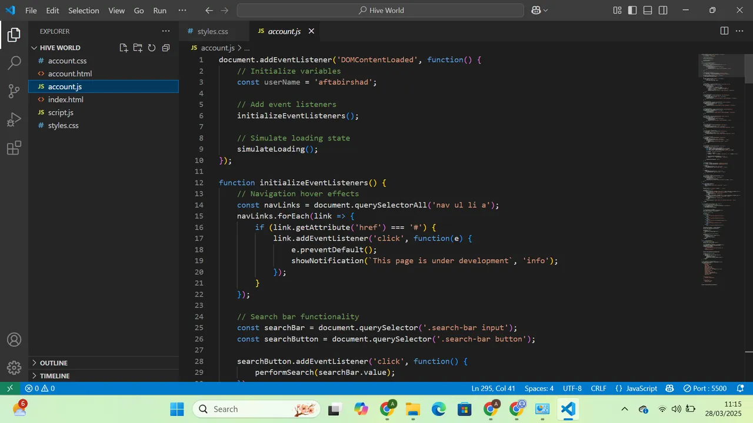The height and width of the screenshot is (423, 753).
Task: Open the Search view in activity bar
Action: pos(14,63)
